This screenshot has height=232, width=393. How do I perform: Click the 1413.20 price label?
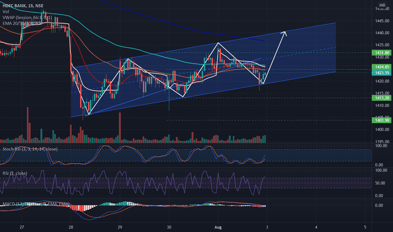(382, 98)
